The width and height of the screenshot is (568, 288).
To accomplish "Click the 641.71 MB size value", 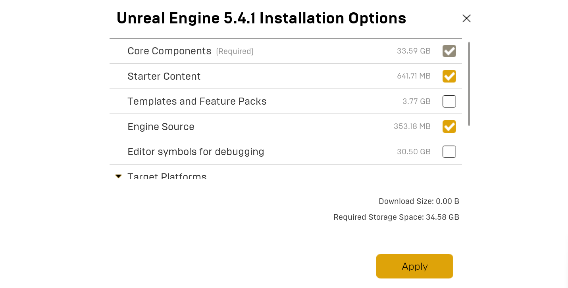I will (x=414, y=76).
